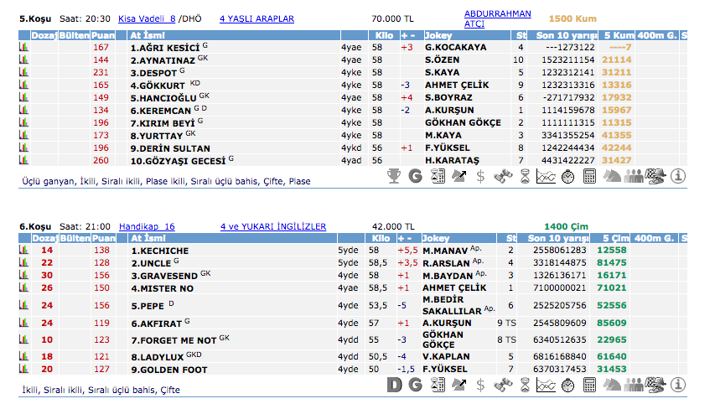Click the hourglass icon in race 5

coord(525,176)
